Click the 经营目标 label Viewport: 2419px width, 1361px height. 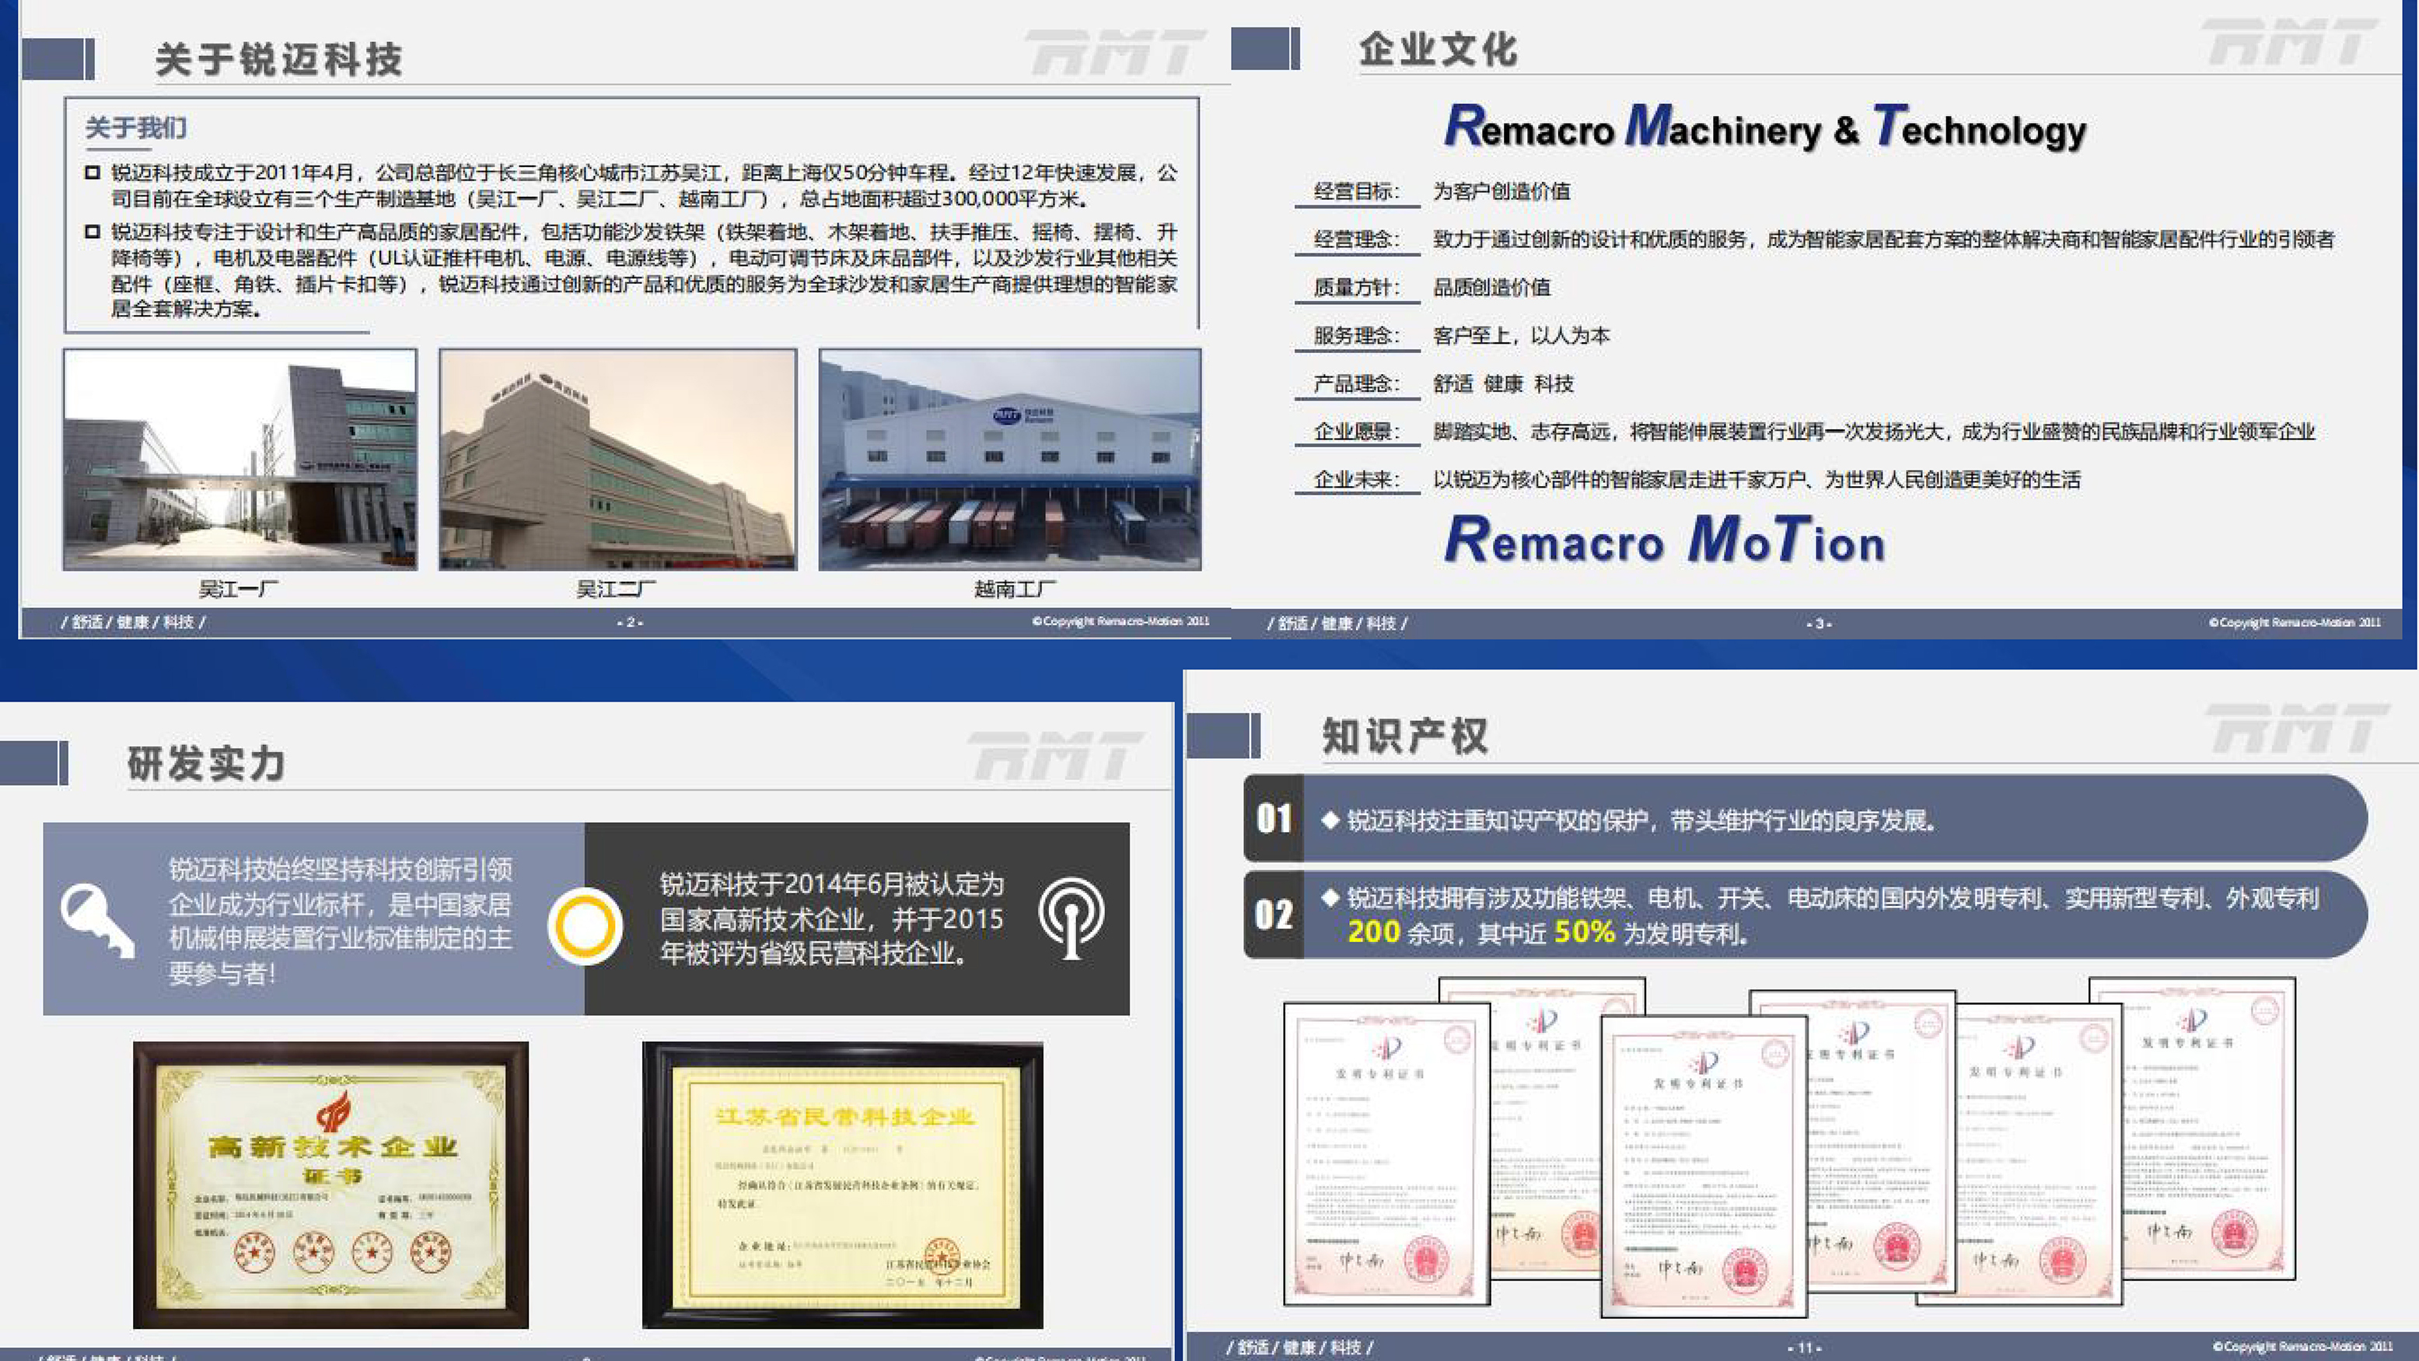(x=1356, y=191)
